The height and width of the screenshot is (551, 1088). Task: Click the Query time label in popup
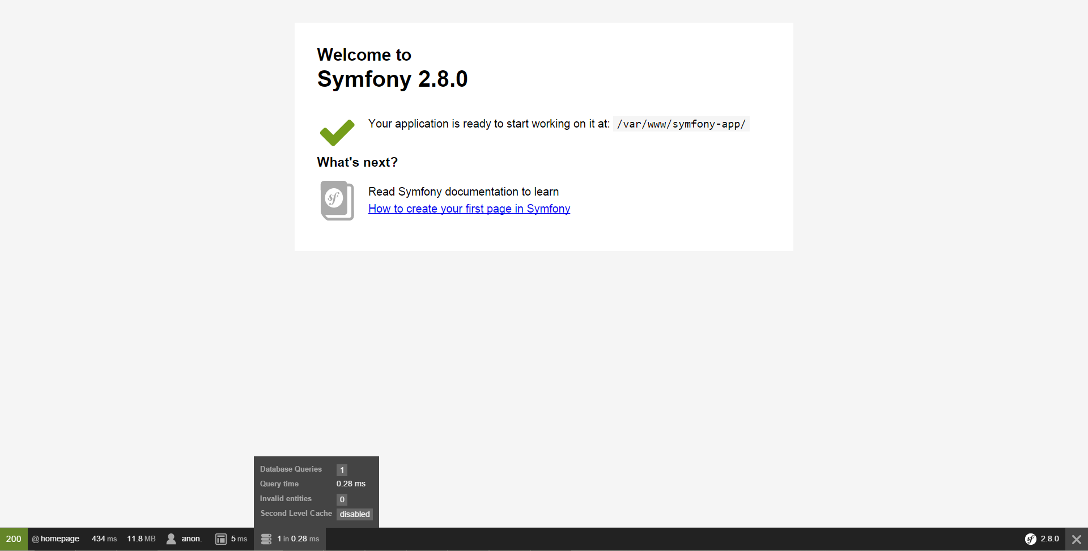click(x=279, y=484)
